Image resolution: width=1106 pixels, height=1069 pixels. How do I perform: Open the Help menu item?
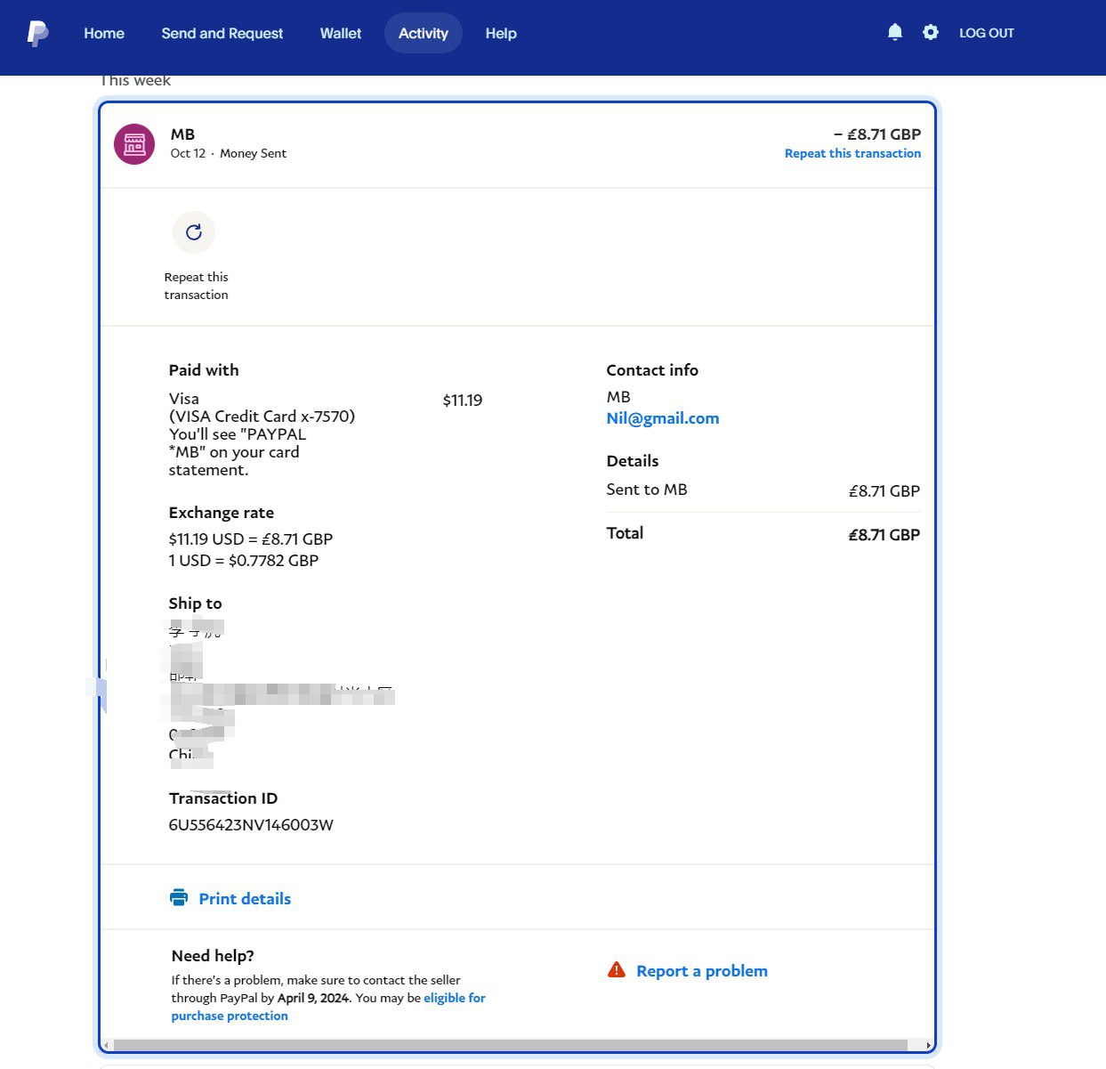pos(501,34)
